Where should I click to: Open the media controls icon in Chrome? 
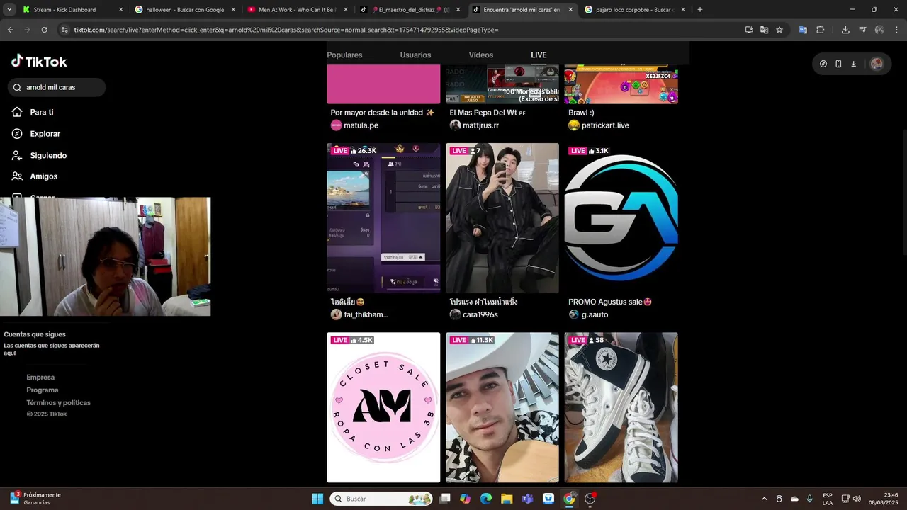862,30
